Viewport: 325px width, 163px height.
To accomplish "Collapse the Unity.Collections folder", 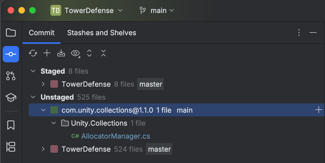I will [x=54, y=123].
